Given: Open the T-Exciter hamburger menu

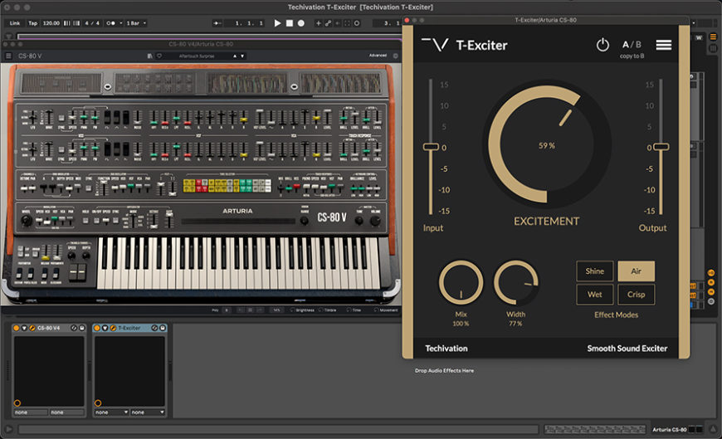Looking at the screenshot, I should 664,45.
